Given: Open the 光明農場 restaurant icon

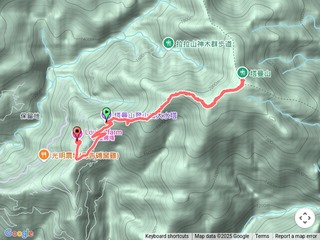Looking at the screenshot, I should click(43, 155).
